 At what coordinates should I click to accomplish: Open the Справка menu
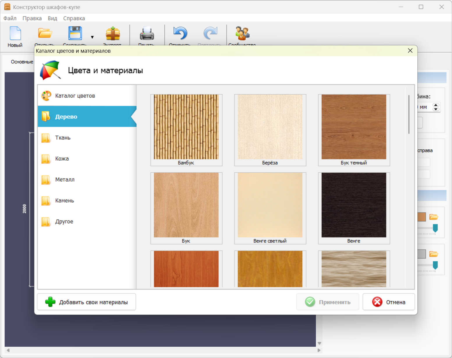point(74,18)
